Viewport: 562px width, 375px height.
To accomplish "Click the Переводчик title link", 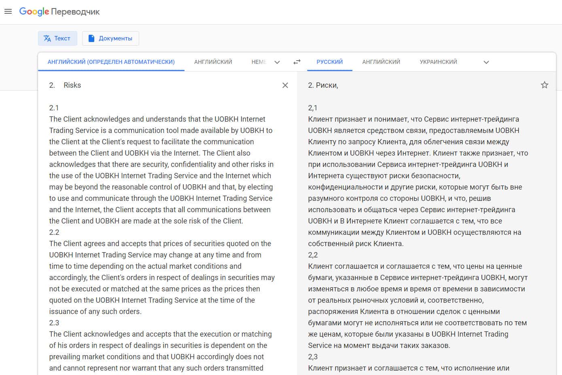I will (75, 12).
